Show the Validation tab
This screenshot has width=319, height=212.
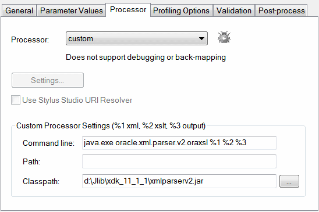coord(234,10)
